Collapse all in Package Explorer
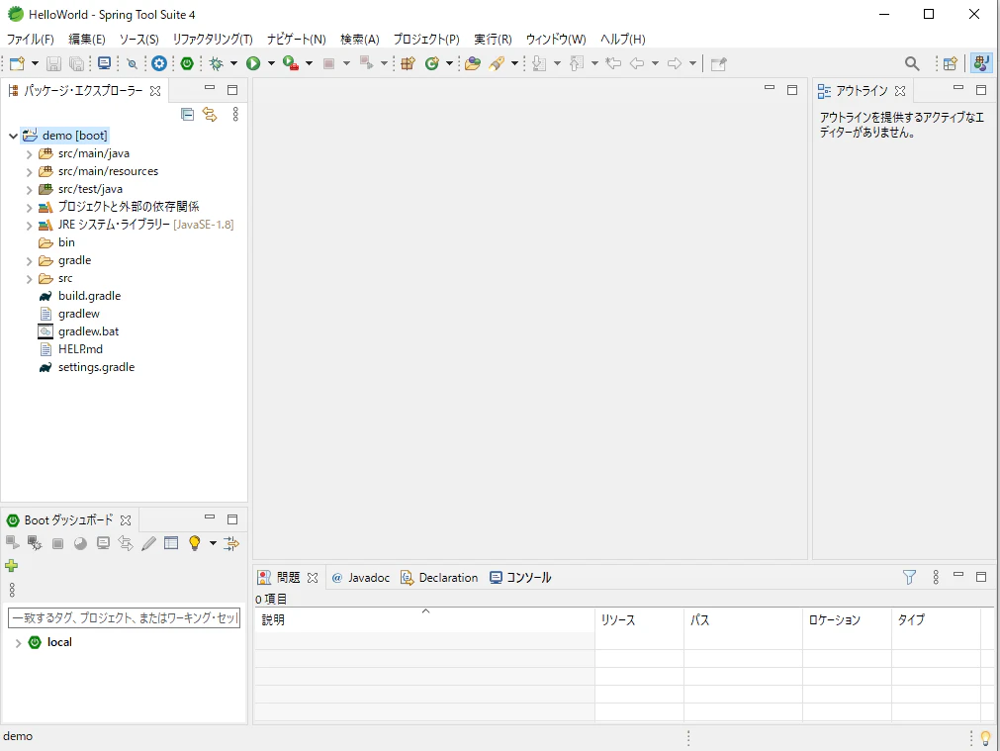The width and height of the screenshot is (1000, 751). tap(187, 114)
